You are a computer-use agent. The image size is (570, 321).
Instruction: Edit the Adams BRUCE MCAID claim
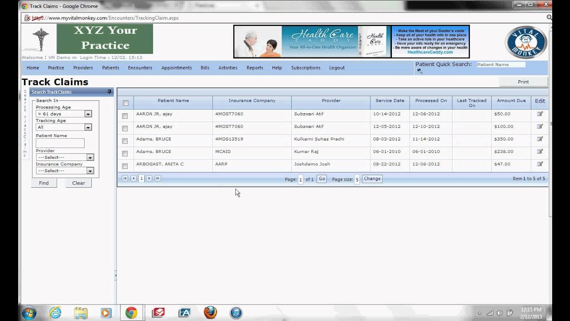(x=540, y=151)
